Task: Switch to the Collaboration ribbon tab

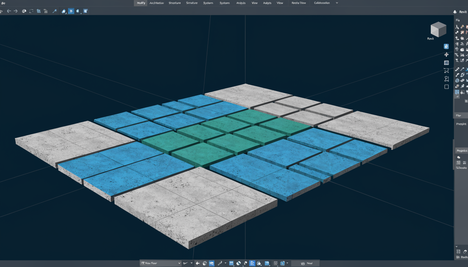Action: coord(322,3)
